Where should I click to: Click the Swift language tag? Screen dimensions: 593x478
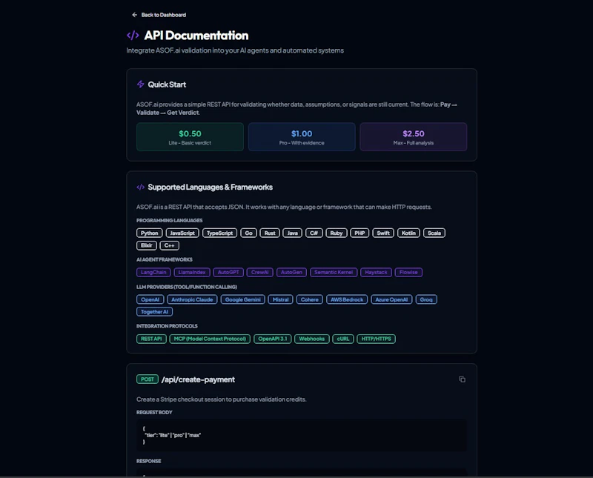(383, 233)
